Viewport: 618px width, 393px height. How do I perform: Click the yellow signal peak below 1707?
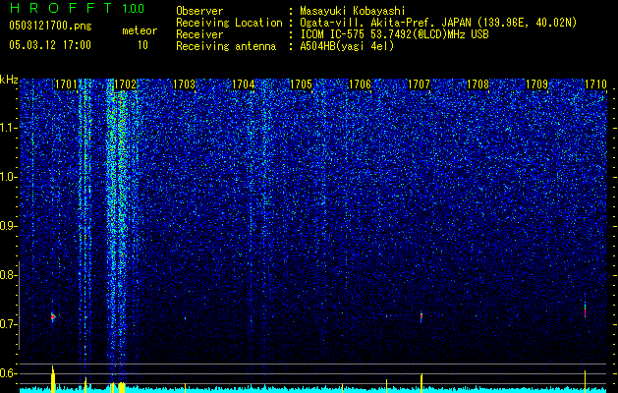click(421, 382)
